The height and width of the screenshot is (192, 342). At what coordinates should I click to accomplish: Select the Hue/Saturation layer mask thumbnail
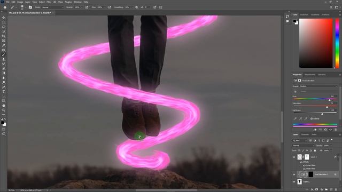[x=310, y=174]
